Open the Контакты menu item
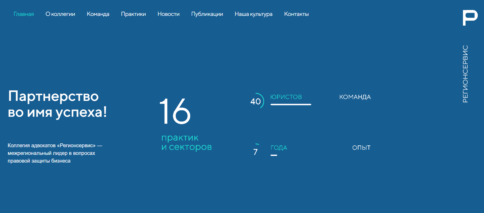Image resolution: width=484 pixels, height=213 pixels. pyautogui.click(x=296, y=14)
